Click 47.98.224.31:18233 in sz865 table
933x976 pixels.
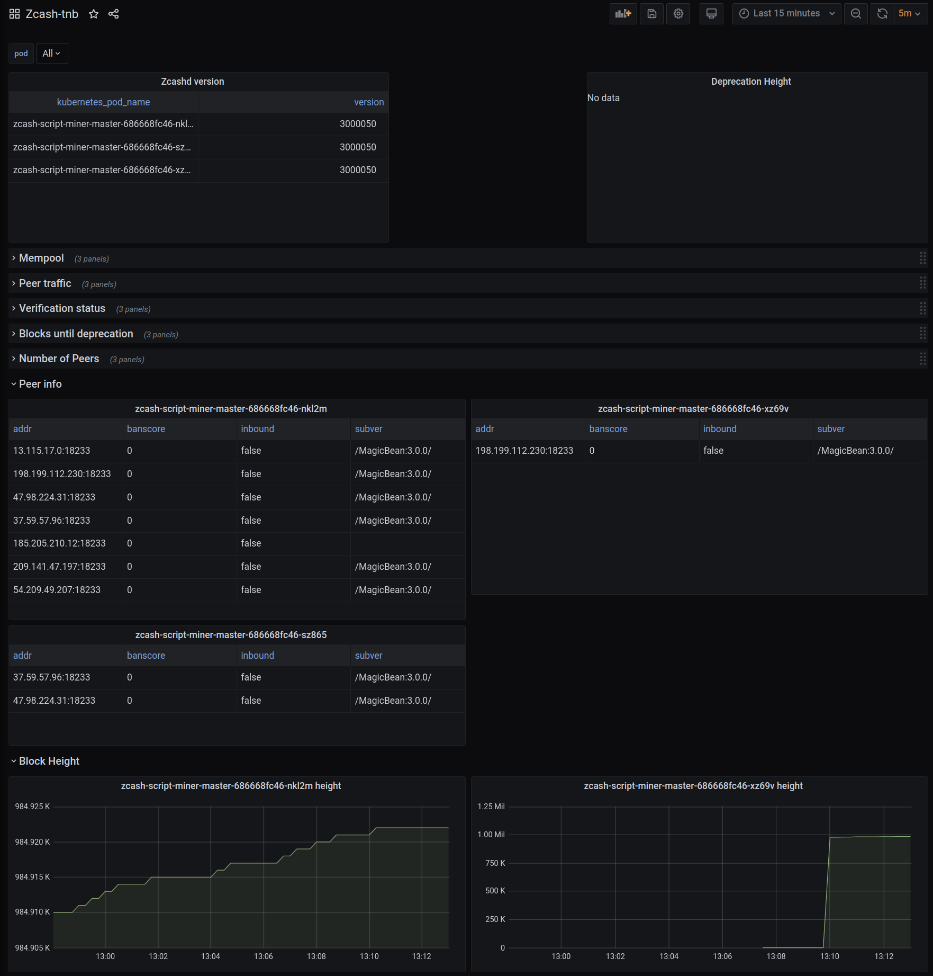pyautogui.click(x=54, y=701)
